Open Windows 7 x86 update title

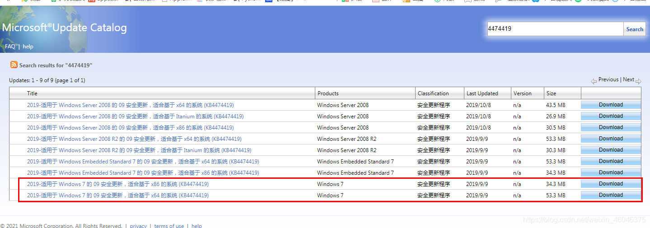pyautogui.click(x=118, y=184)
